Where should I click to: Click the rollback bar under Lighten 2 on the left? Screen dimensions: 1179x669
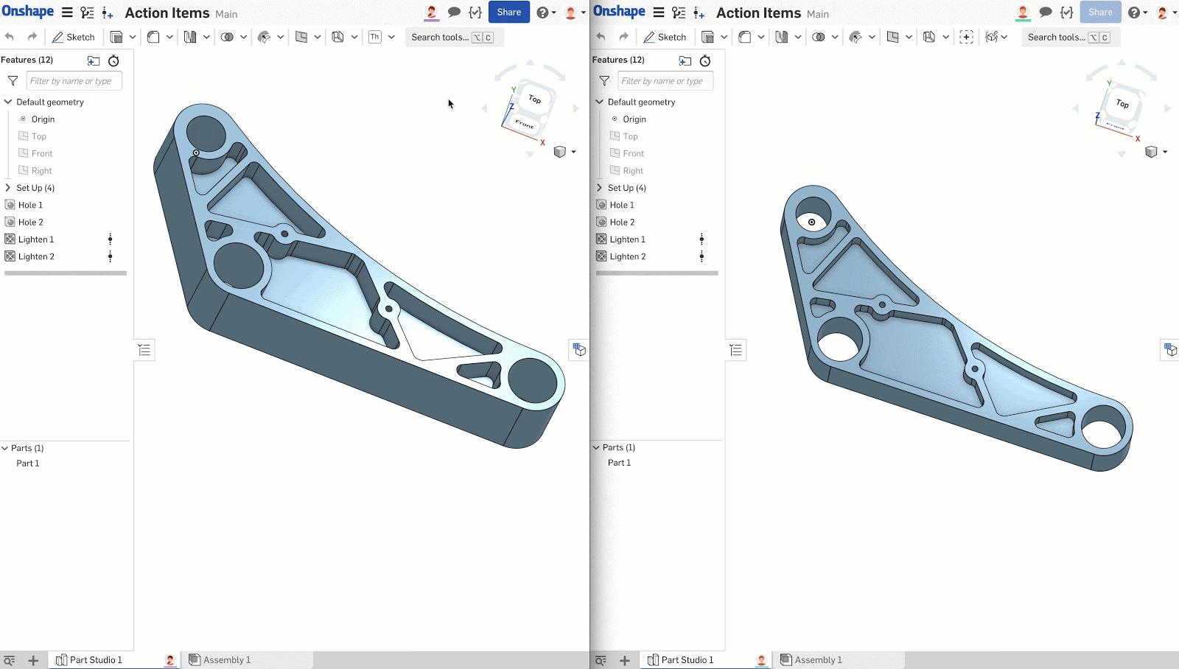tap(66, 273)
